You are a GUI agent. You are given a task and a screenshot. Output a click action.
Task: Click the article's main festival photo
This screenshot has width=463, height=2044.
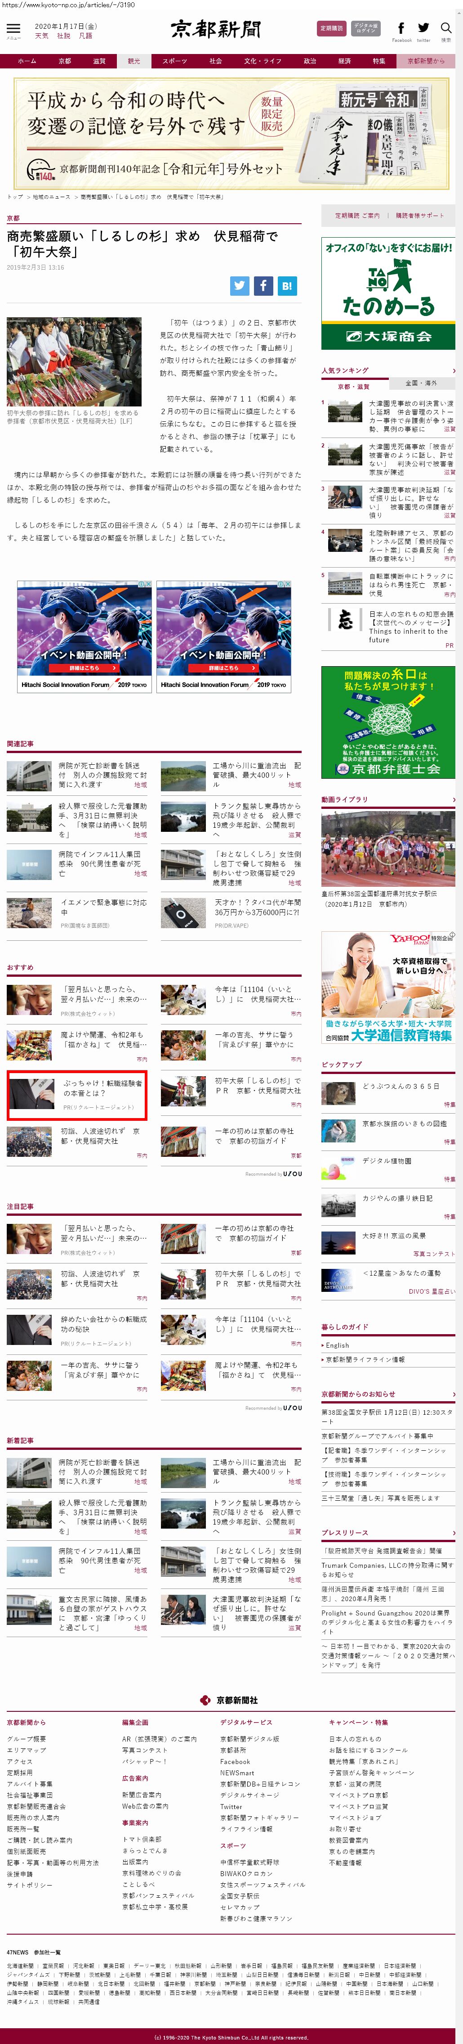tap(74, 362)
